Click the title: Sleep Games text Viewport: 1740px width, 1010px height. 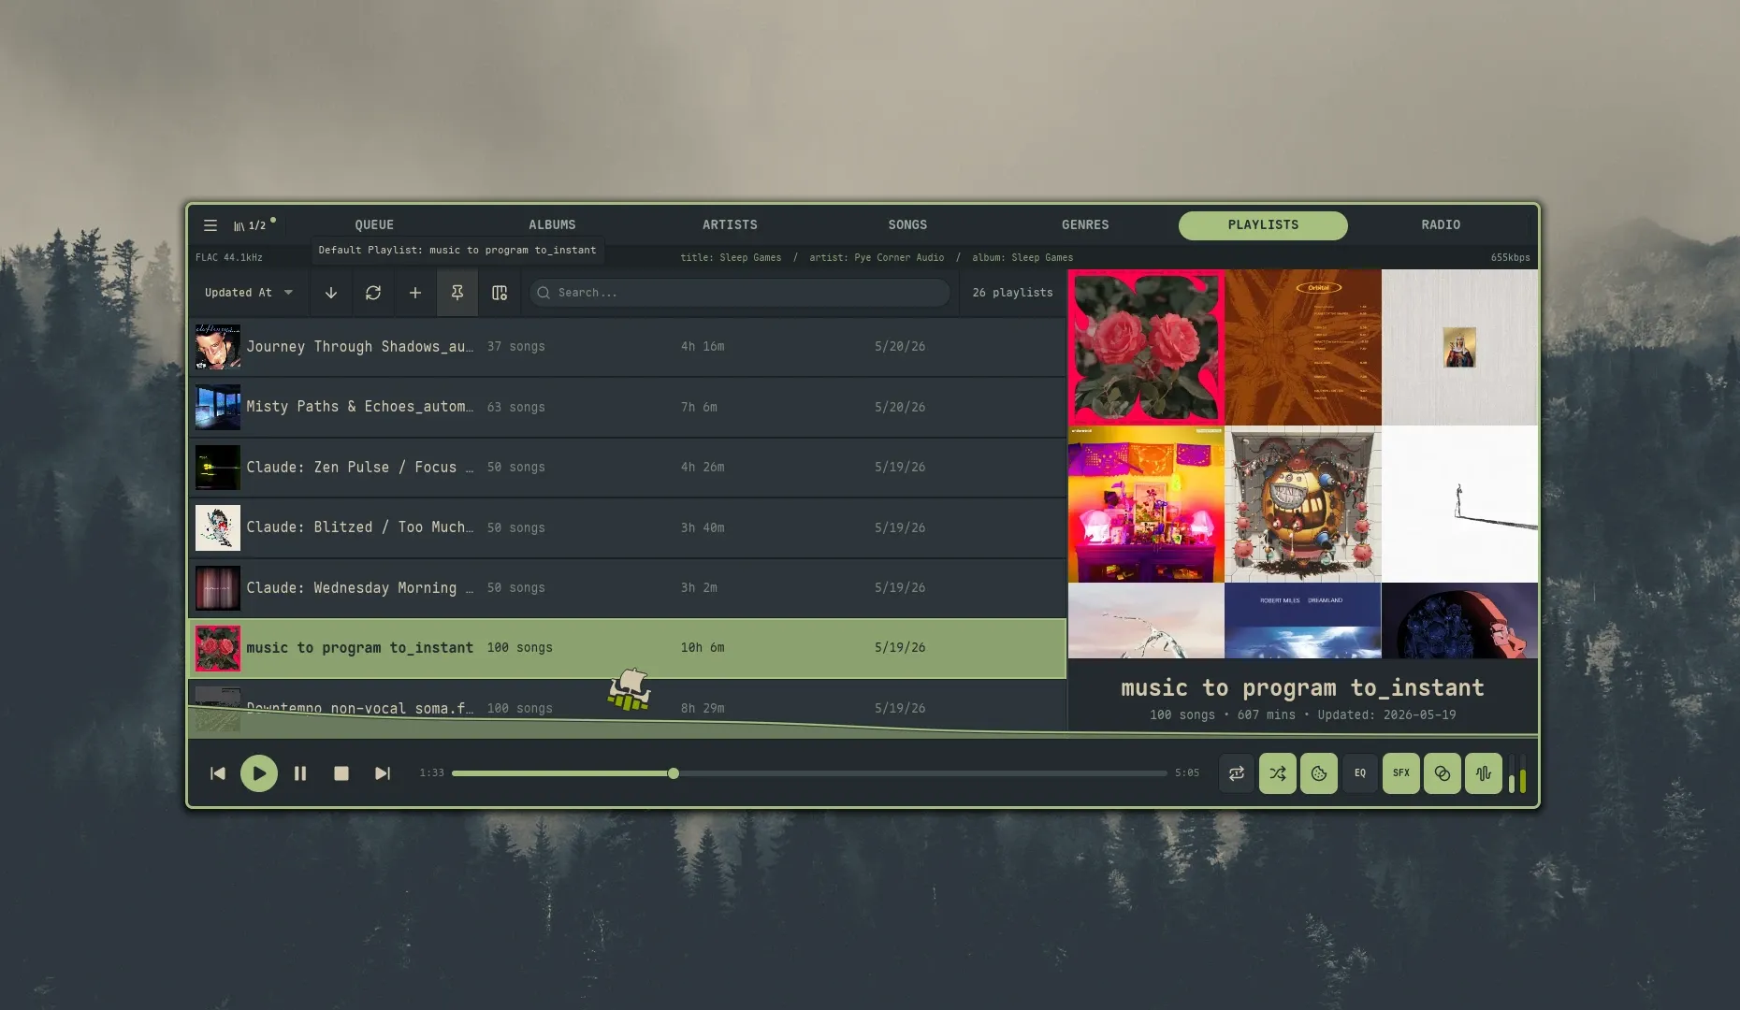coord(731,257)
